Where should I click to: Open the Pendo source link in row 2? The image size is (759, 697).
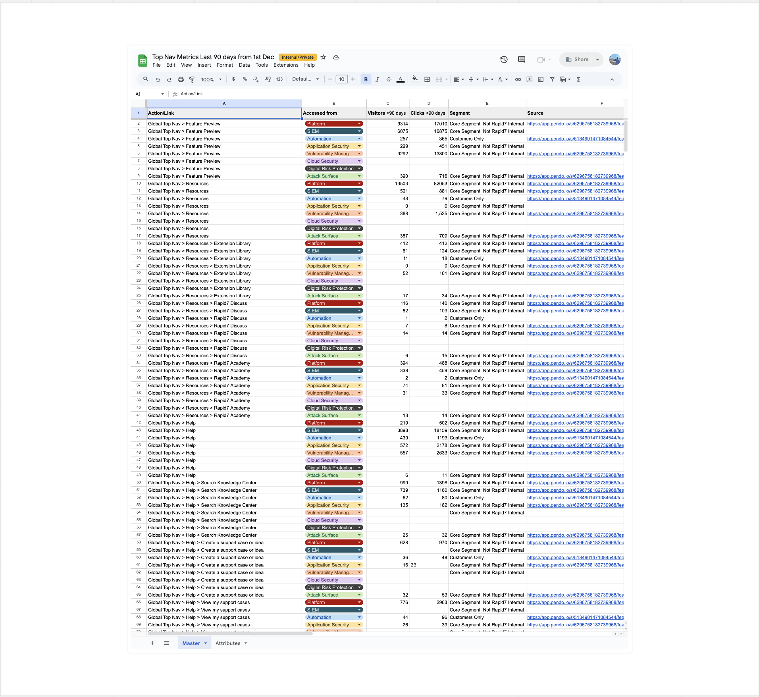(x=575, y=124)
